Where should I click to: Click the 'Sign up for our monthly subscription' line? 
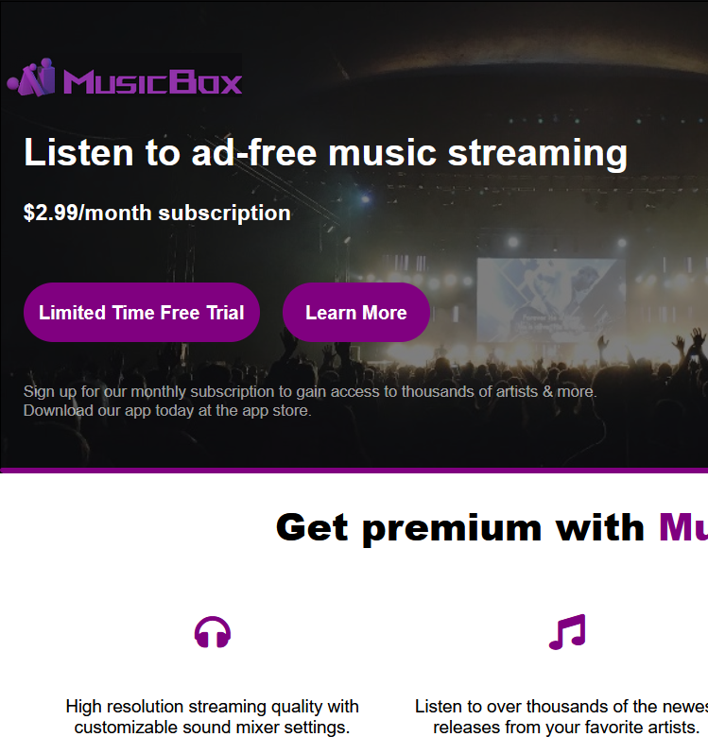point(310,392)
